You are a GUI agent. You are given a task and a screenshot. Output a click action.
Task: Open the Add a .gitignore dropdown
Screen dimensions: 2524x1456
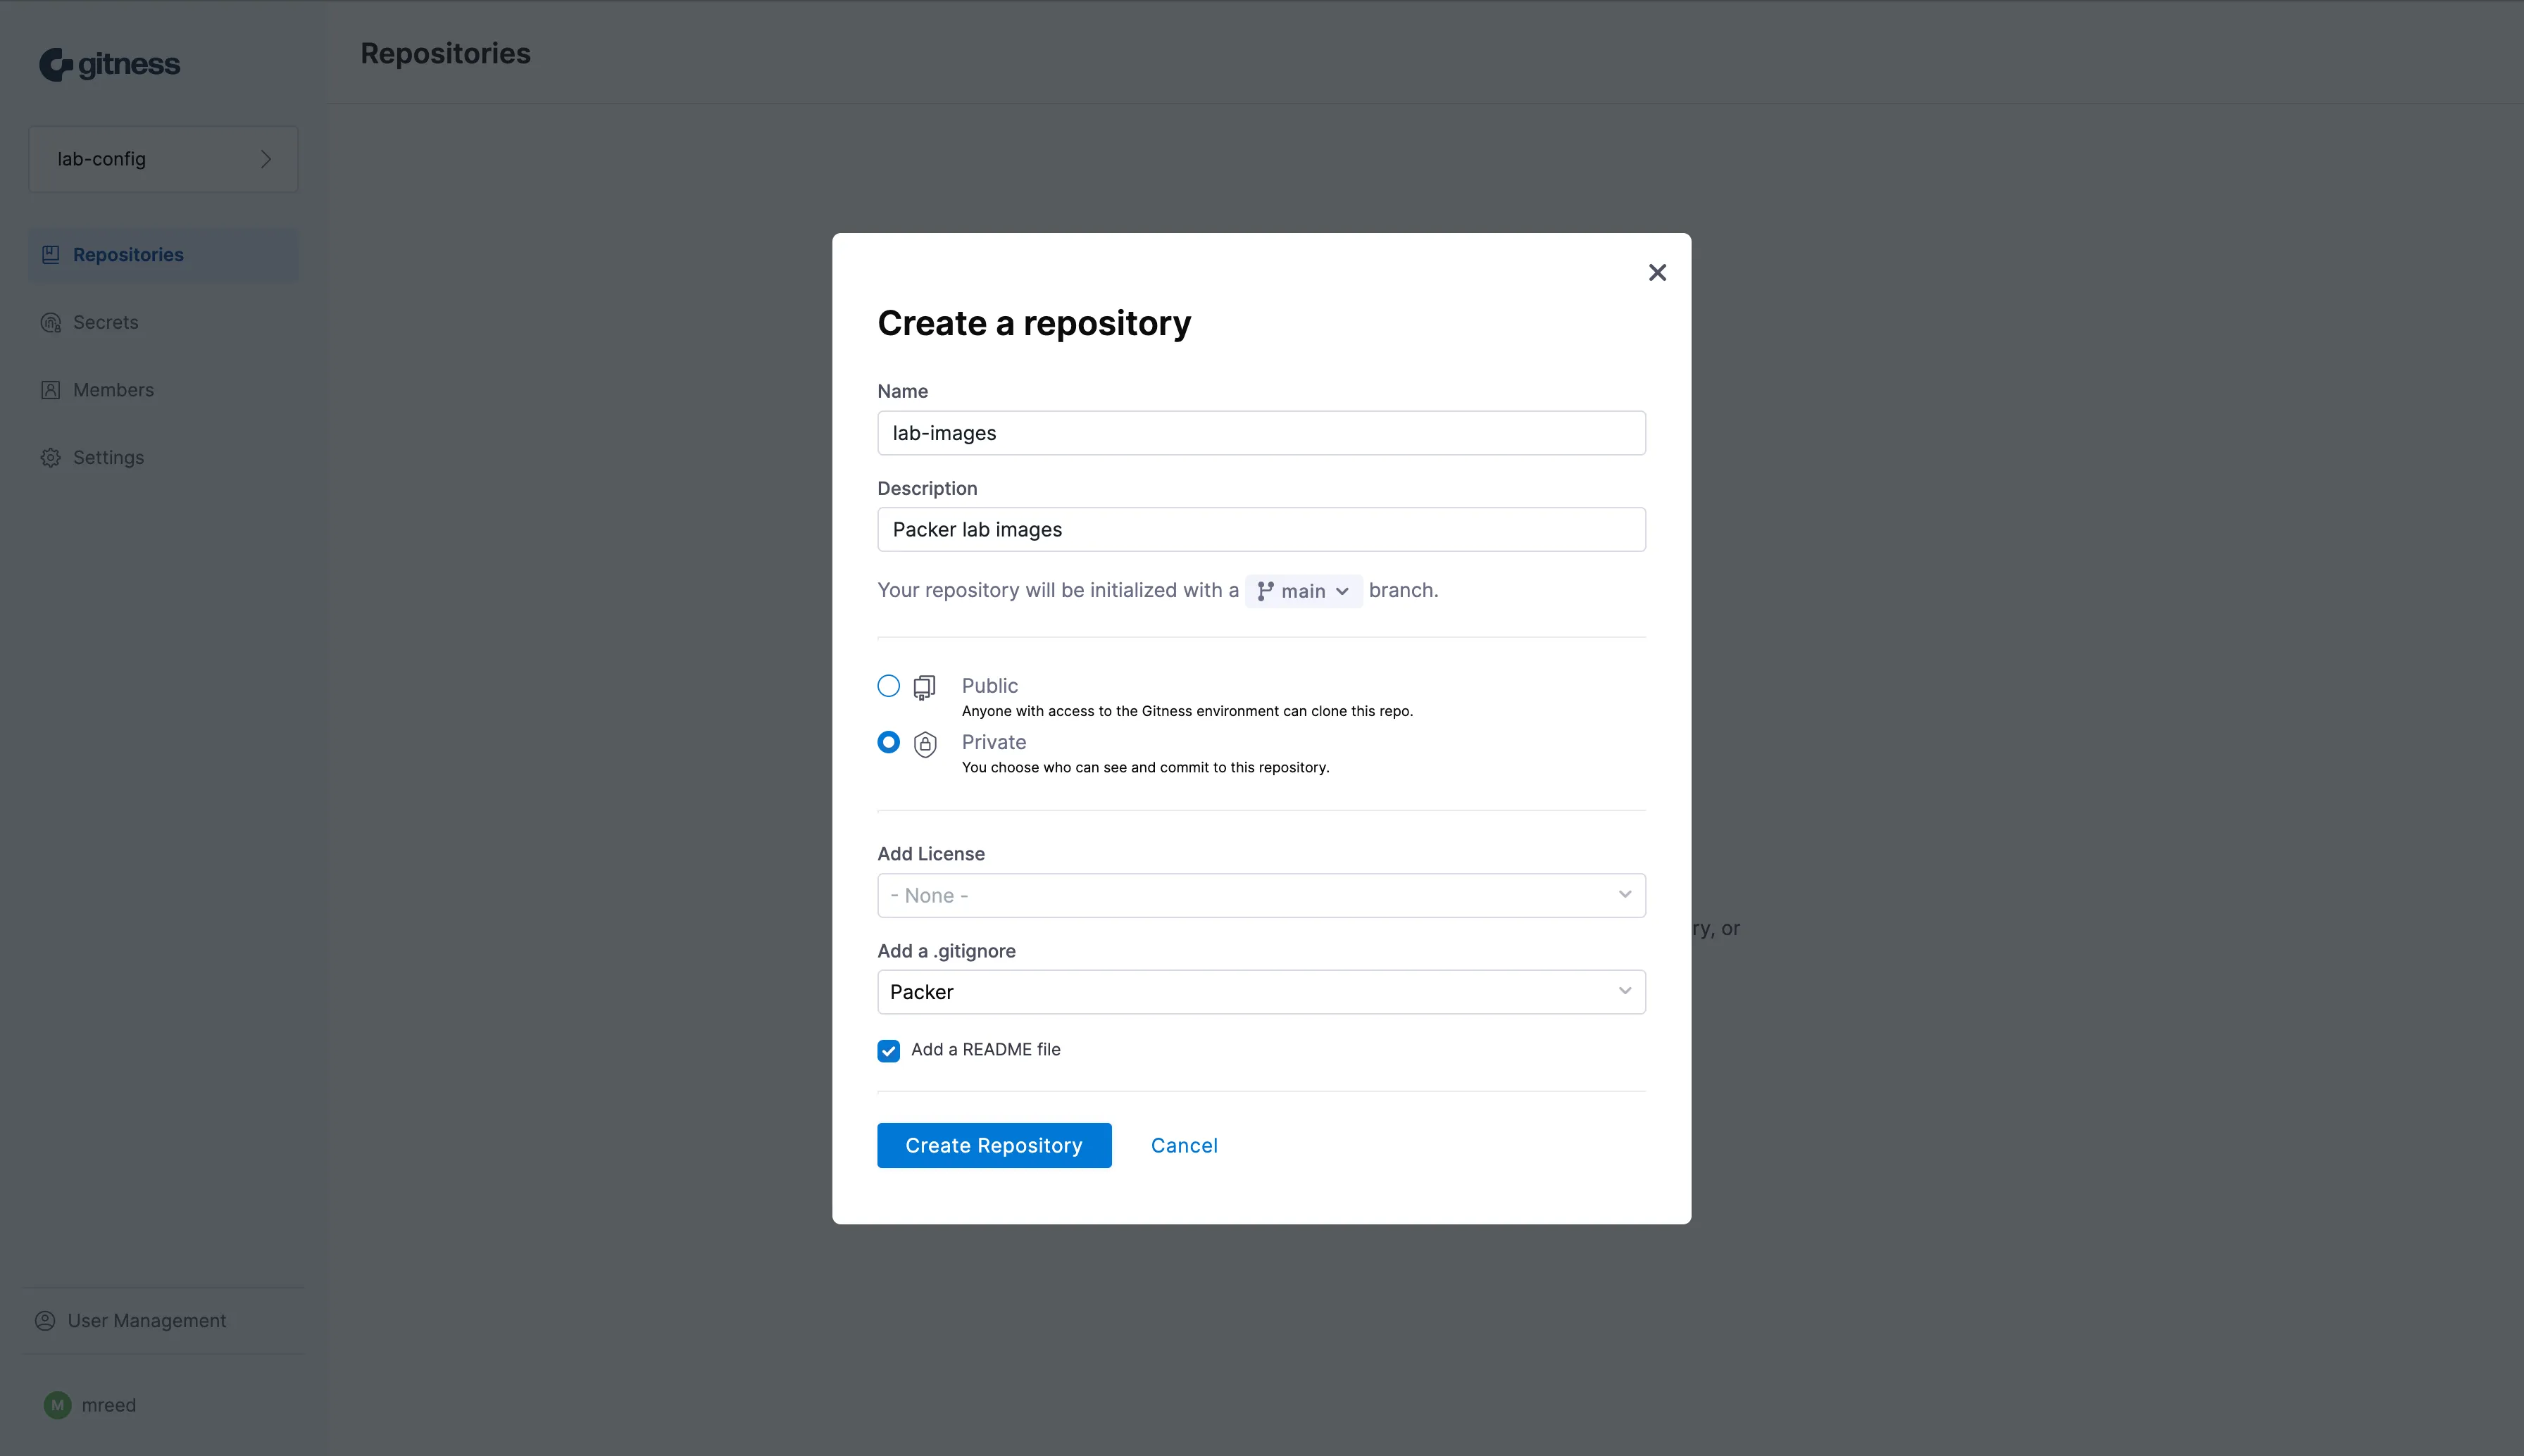[x=1261, y=992]
